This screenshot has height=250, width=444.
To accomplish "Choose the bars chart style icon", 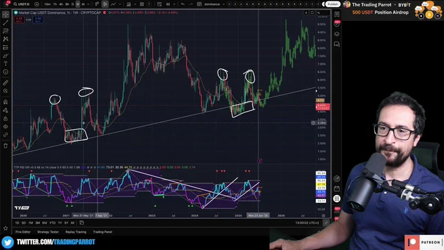I will [97, 5].
